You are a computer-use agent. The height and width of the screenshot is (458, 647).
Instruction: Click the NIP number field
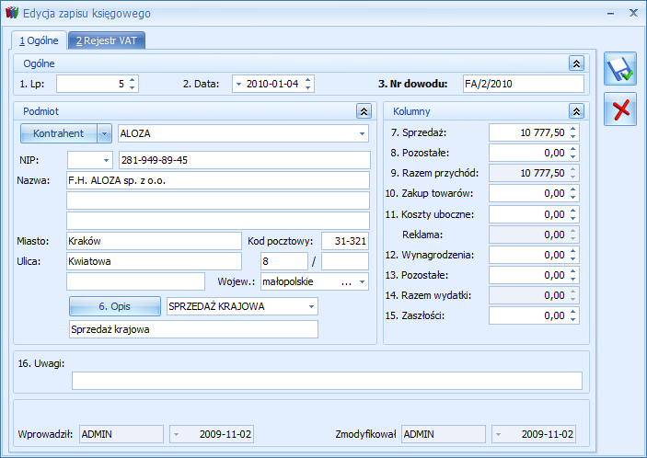tap(244, 160)
